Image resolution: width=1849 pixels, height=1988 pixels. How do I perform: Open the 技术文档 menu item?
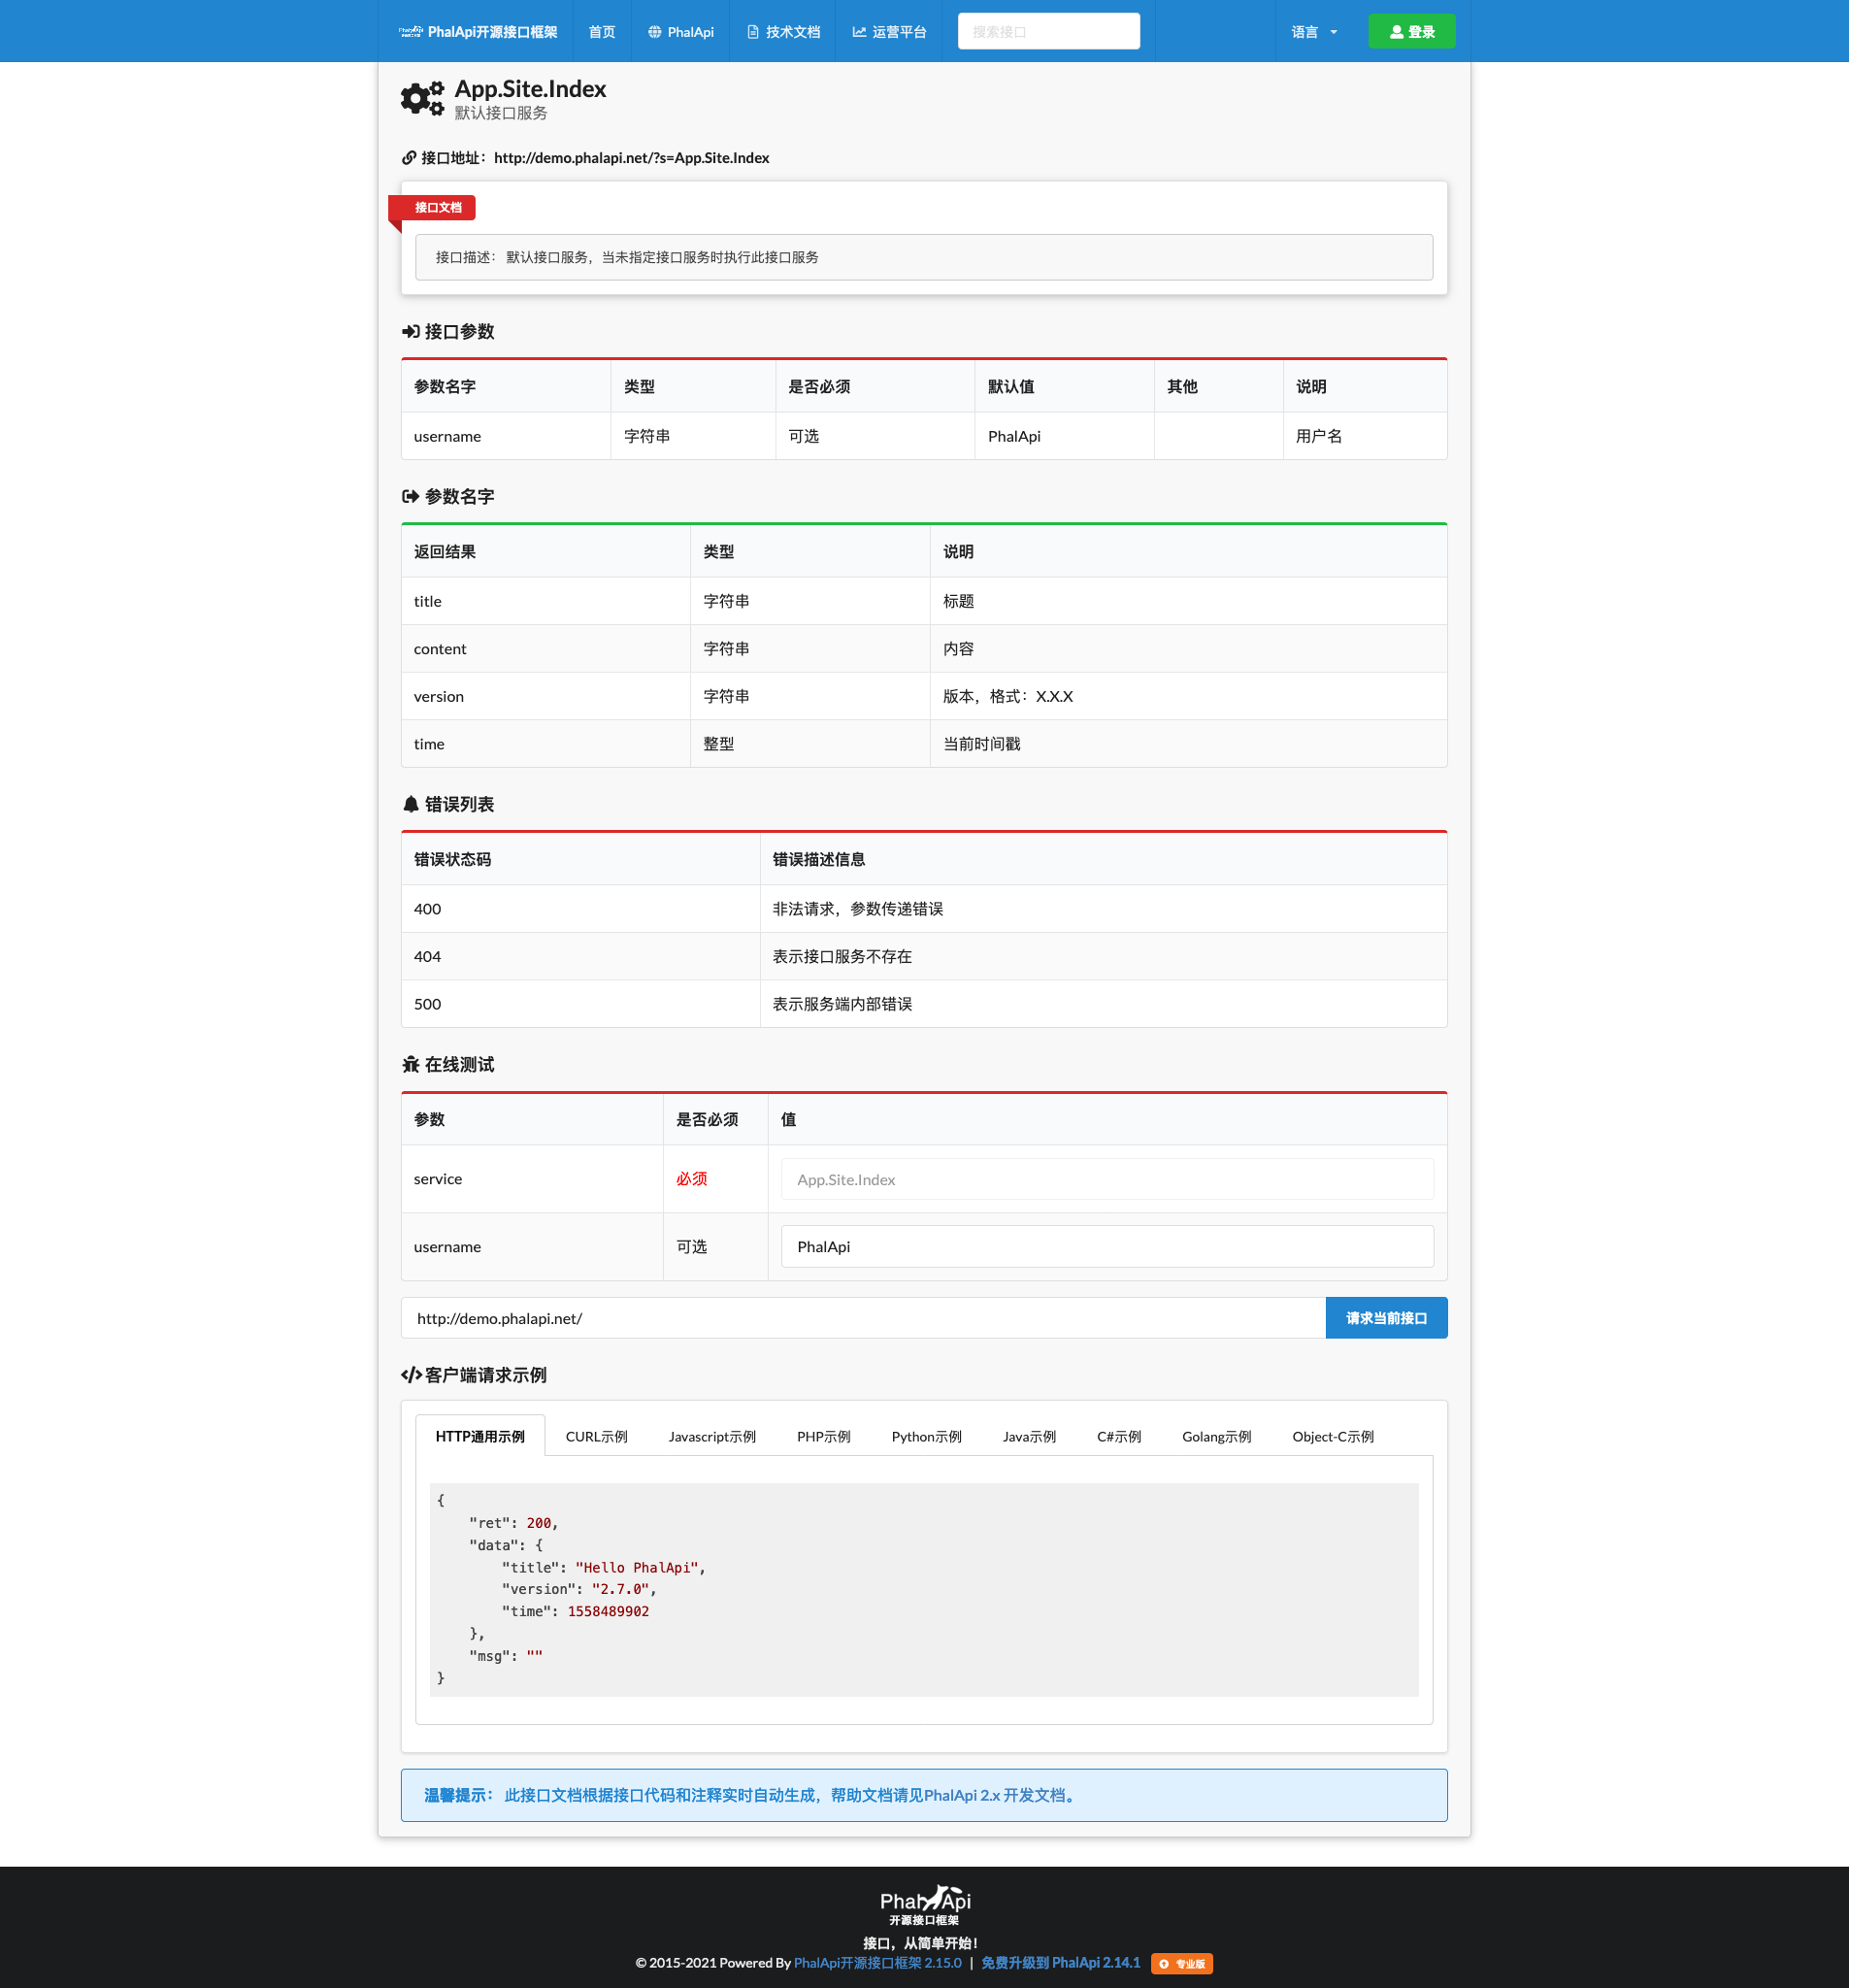point(783,32)
